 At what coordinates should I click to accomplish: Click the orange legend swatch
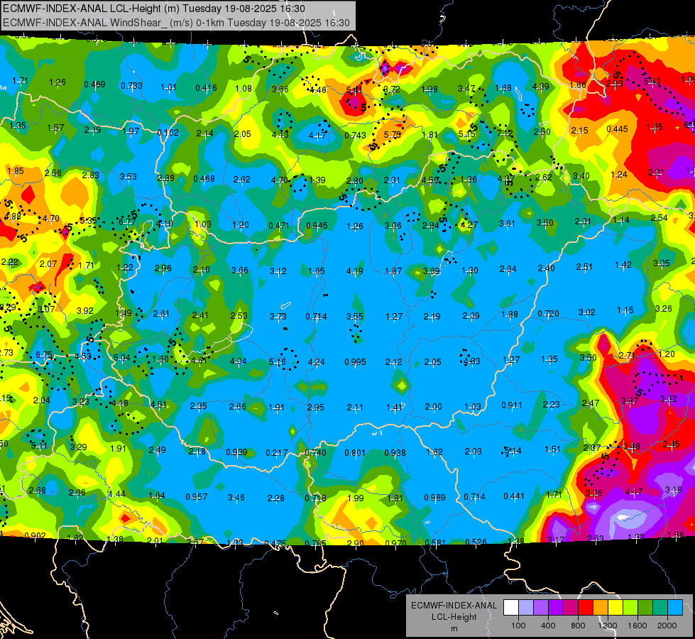tap(601, 608)
